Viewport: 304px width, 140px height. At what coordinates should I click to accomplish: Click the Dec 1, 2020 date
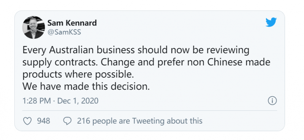78,101
